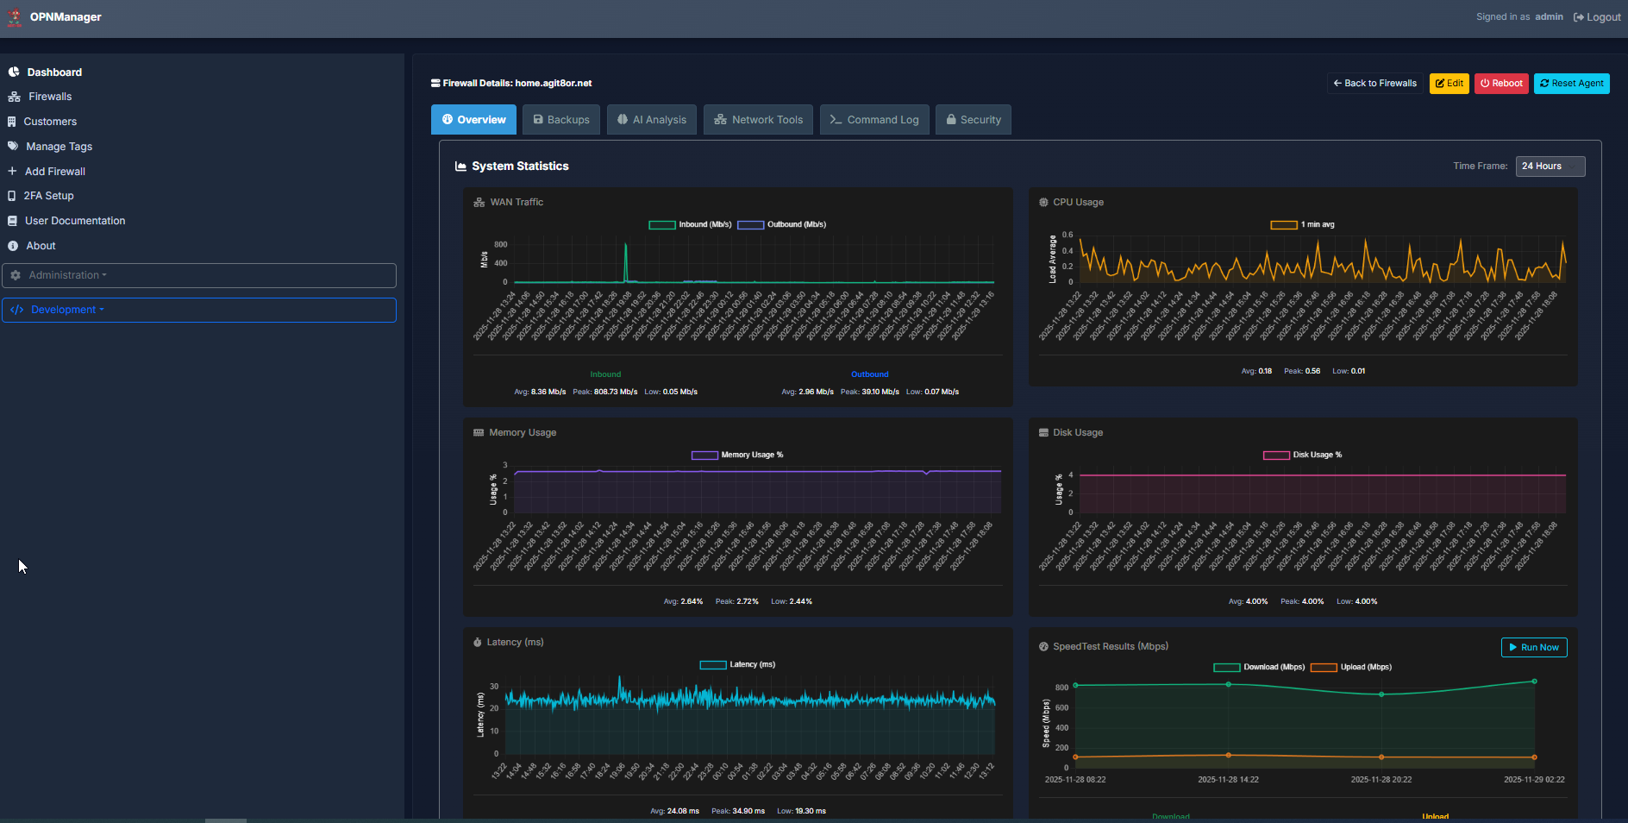1628x823 pixels.
Task: Click the OPNManager logo icon
Action: (x=15, y=18)
